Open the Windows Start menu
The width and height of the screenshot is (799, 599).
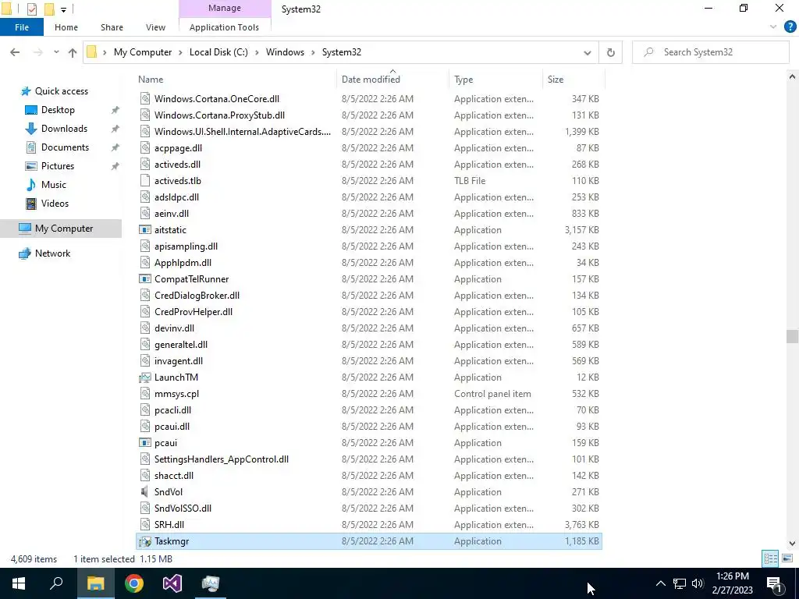coord(19,583)
